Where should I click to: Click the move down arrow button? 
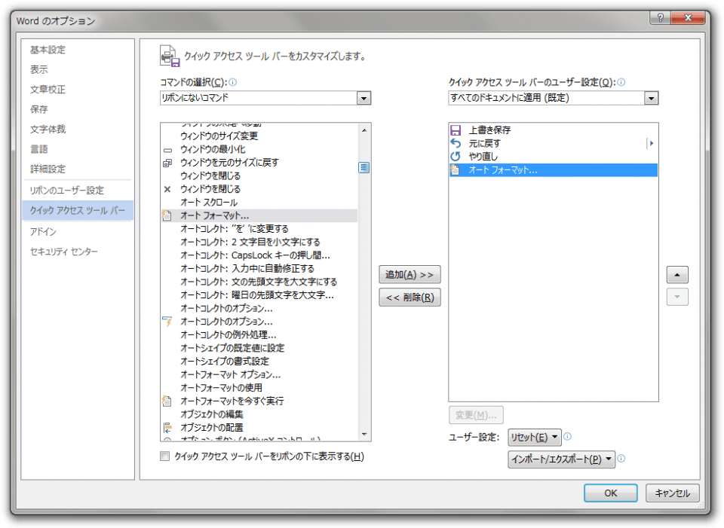pos(677,297)
